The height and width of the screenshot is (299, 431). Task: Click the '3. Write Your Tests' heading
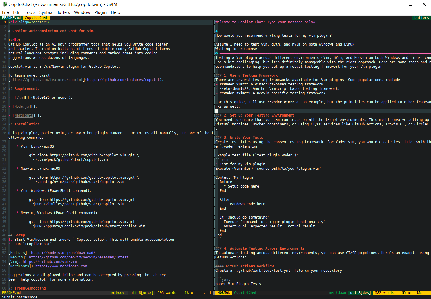(239, 138)
